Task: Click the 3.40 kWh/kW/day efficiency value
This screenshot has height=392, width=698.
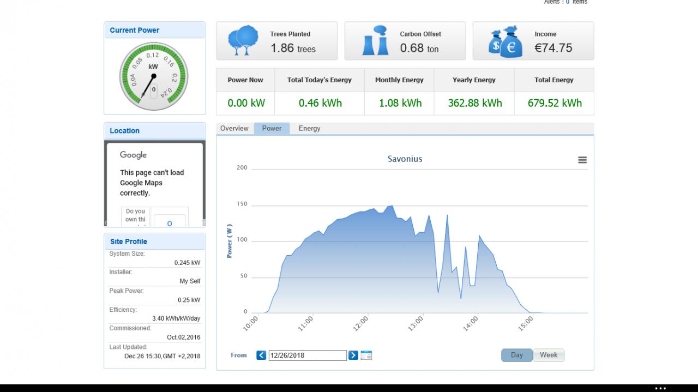Action: point(176,318)
